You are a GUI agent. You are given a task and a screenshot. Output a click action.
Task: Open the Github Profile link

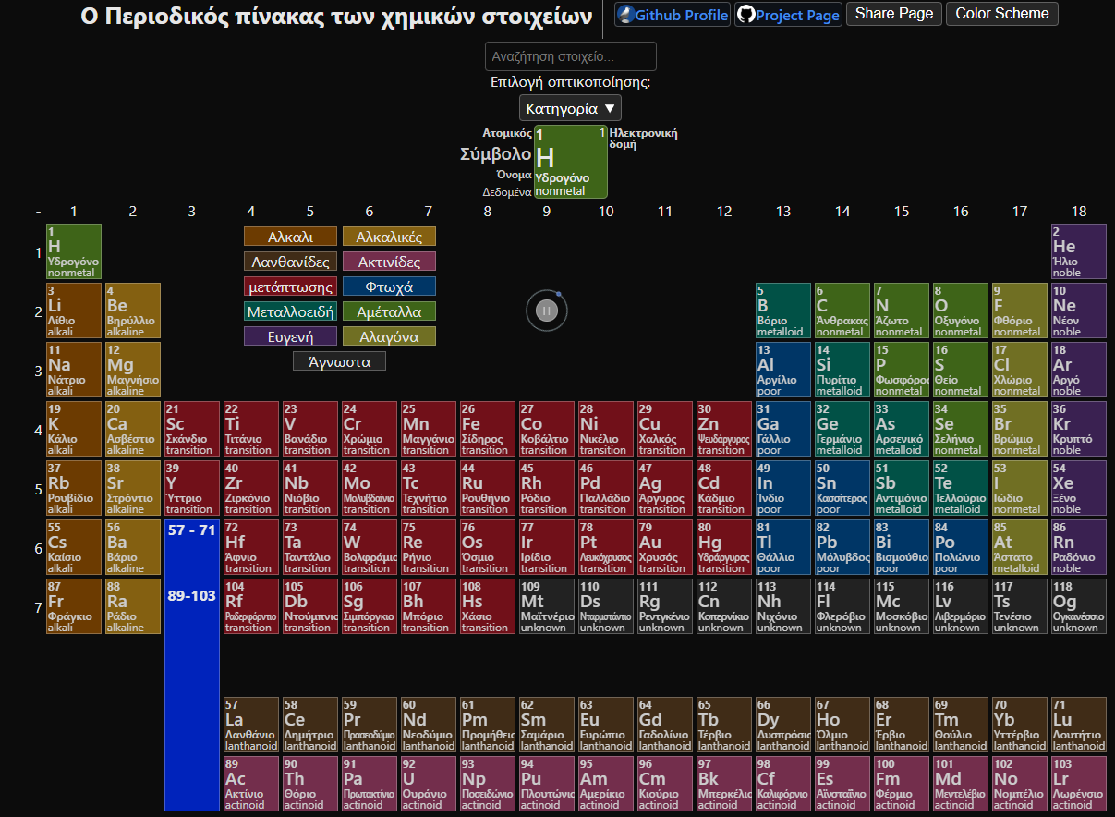(673, 15)
